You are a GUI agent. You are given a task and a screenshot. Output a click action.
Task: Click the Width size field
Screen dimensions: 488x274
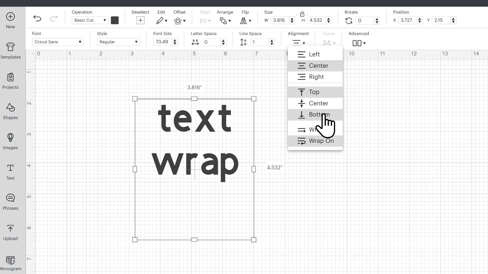280,20
